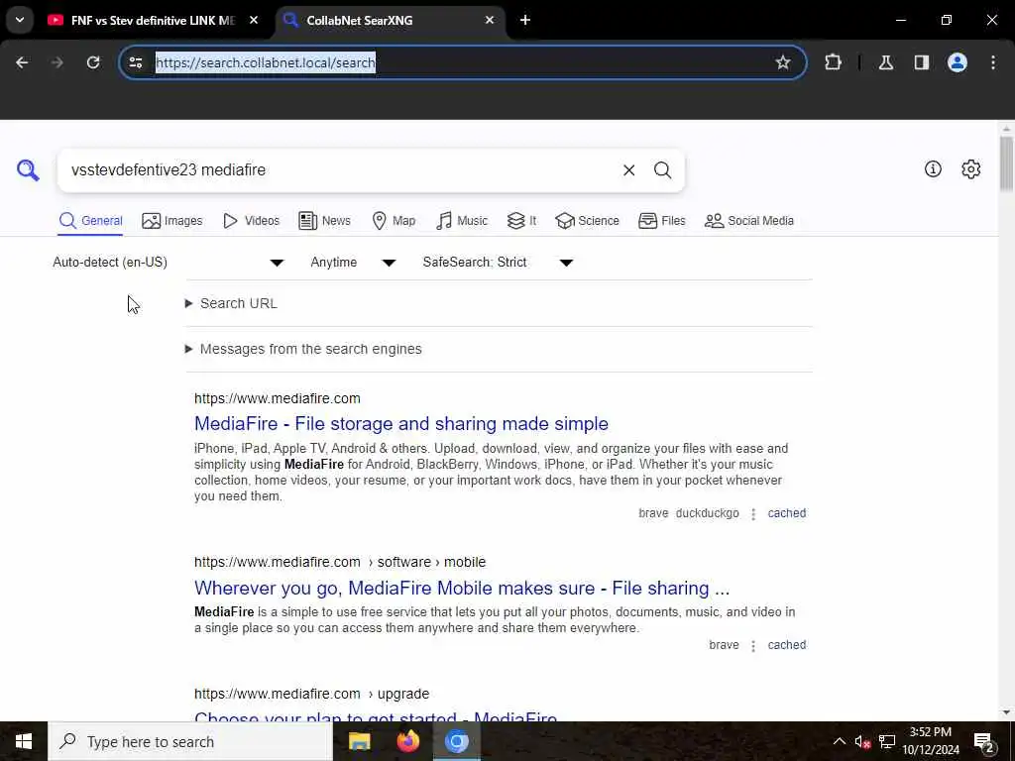Open a new browser tab
Image resolution: width=1015 pixels, height=761 pixels.
[x=525, y=20]
